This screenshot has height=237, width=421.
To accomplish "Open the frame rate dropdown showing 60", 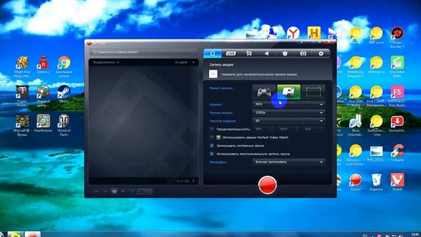I will [289, 121].
